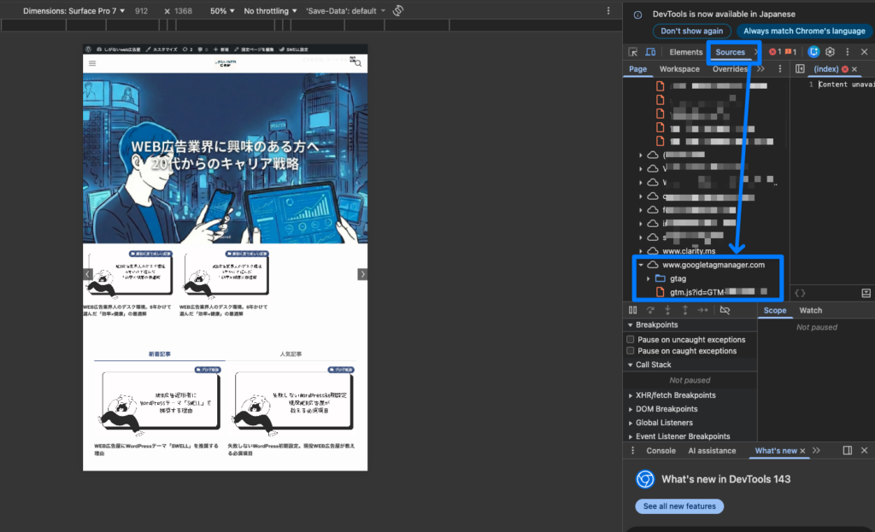Click the inspect element picker icon
This screenshot has height=532, width=875.
click(x=633, y=52)
